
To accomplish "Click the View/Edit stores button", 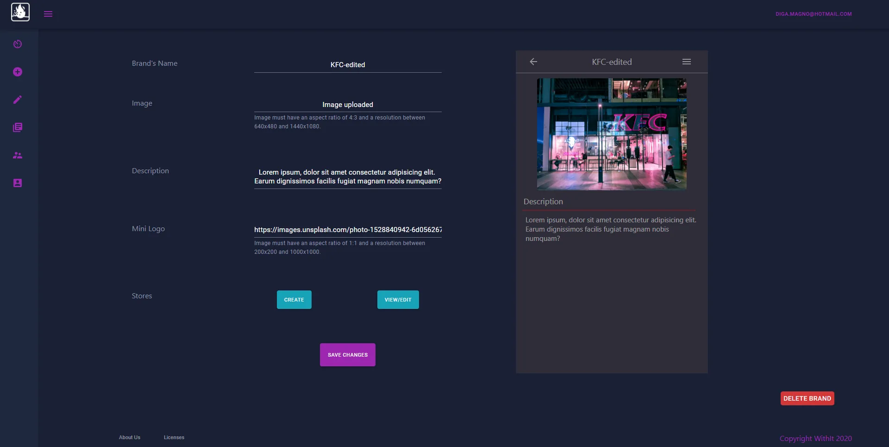I will coord(398,300).
